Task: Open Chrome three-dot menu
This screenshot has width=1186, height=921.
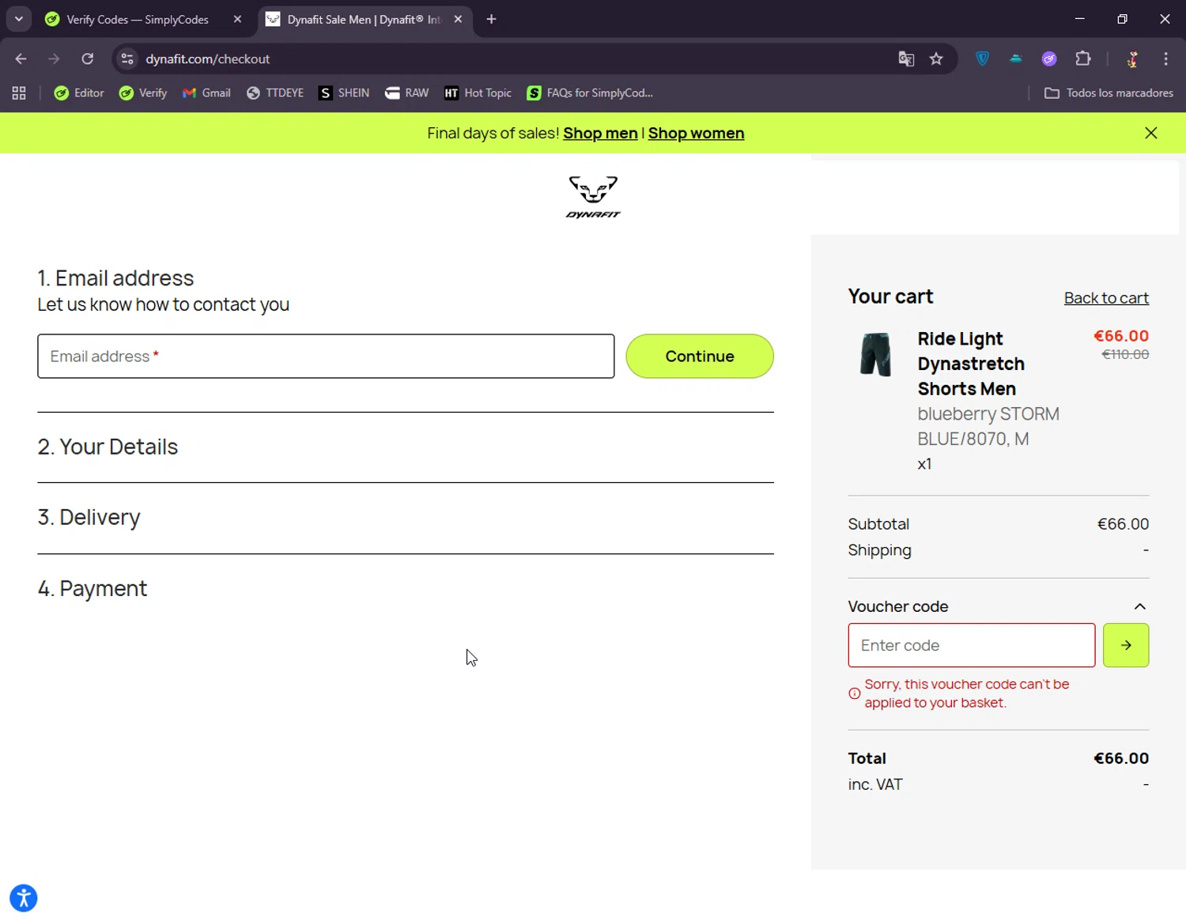Action: click(1165, 59)
